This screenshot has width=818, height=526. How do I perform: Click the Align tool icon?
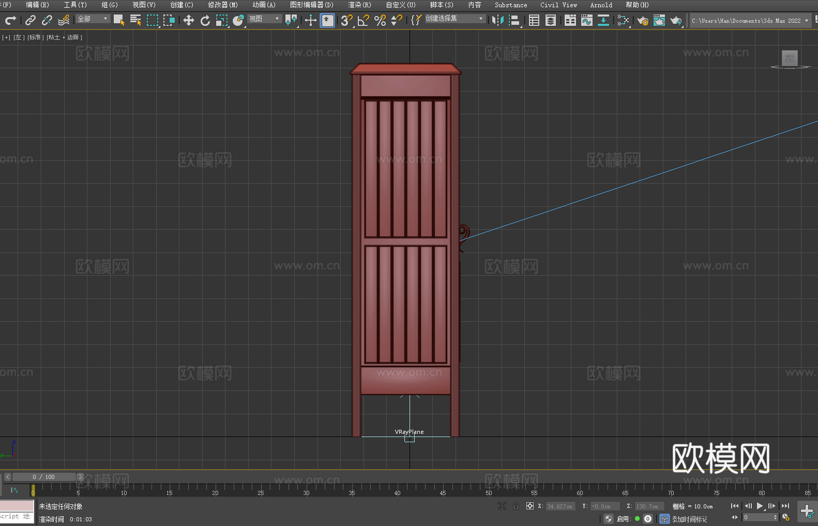[x=514, y=20]
